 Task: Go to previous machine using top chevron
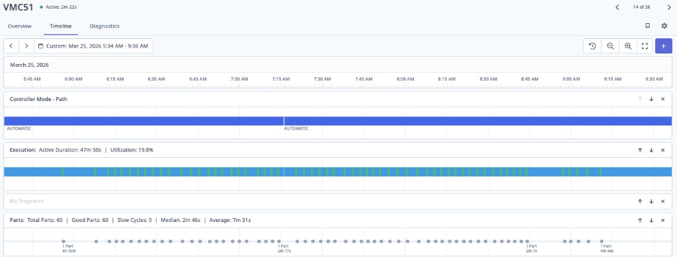click(x=617, y=7)
